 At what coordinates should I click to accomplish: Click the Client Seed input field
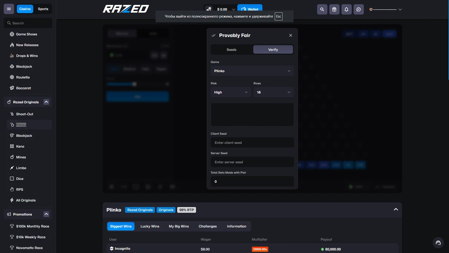pyautogui.click(x=252, y=143)
